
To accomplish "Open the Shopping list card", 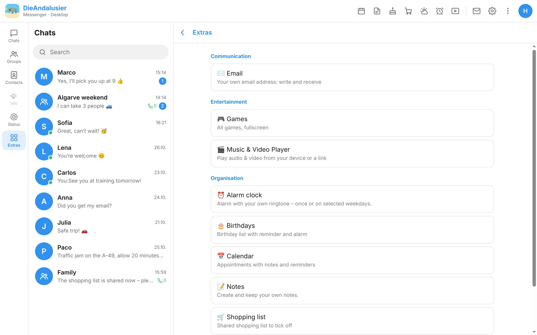I will 352,321.
